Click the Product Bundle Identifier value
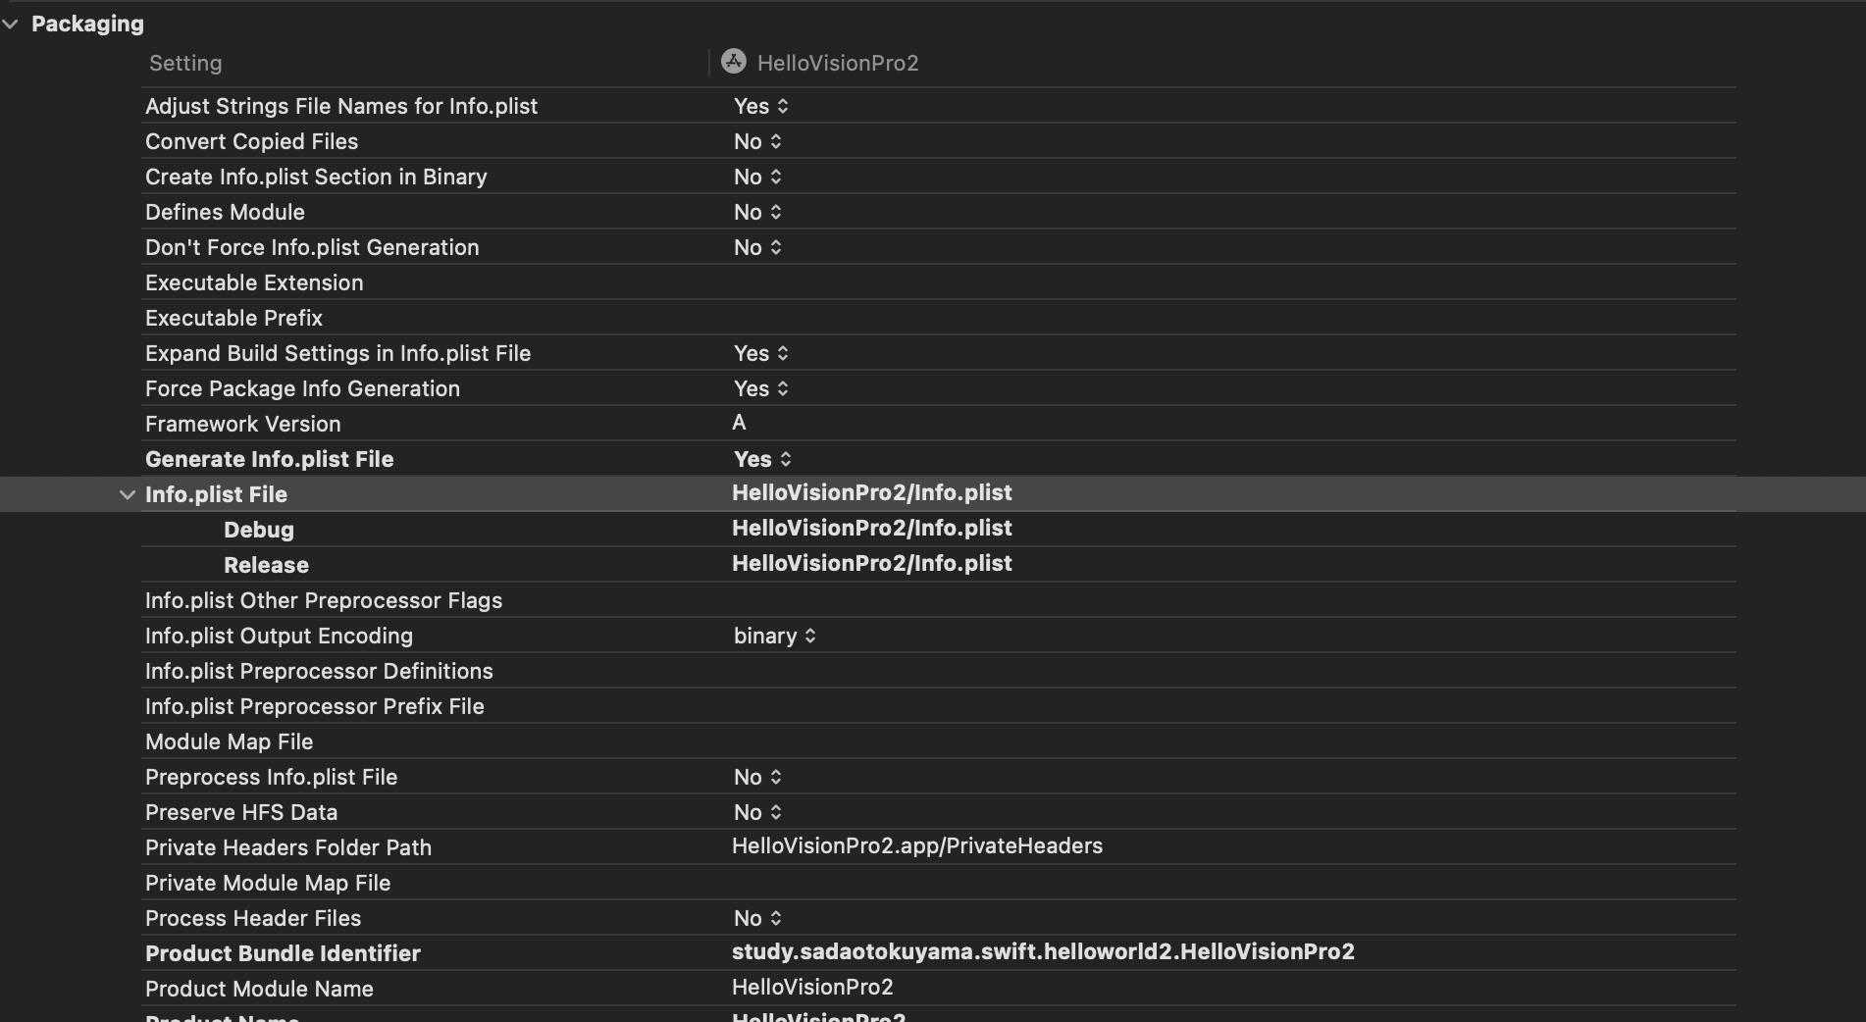Image resolution: width=1866 pixels, height=1022 pixels. pos(1042,952)
